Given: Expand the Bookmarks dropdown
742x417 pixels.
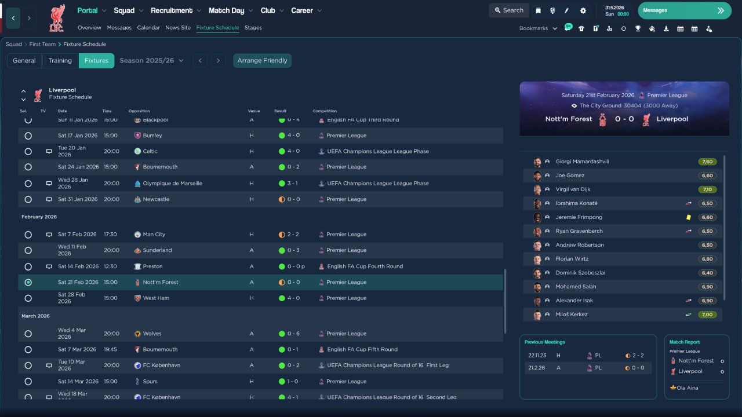Looking at the screenshot, I should click(x=538, y=28).
